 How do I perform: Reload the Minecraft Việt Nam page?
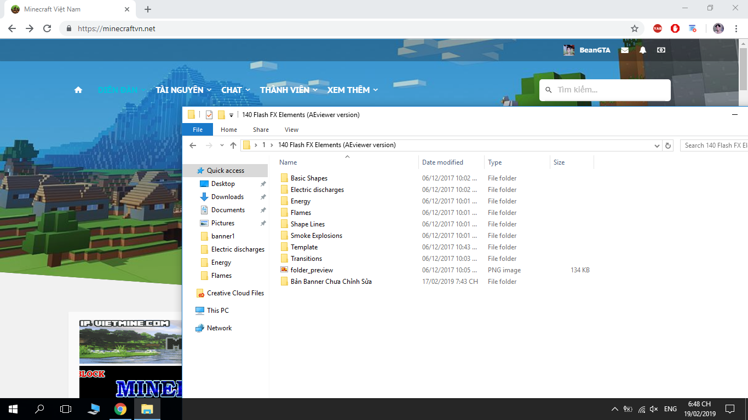[47, 28]
